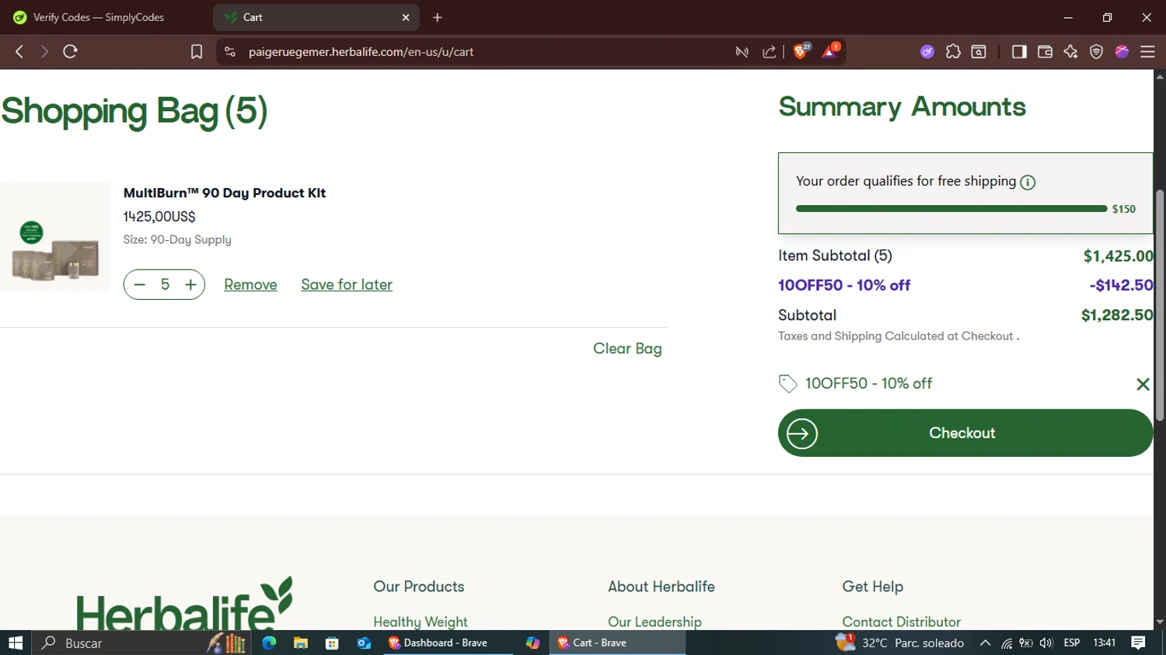Switch to Dashboard - Brave taskbar window
This screenshot has height=655, width=1166.
click(x=448, y=643)
